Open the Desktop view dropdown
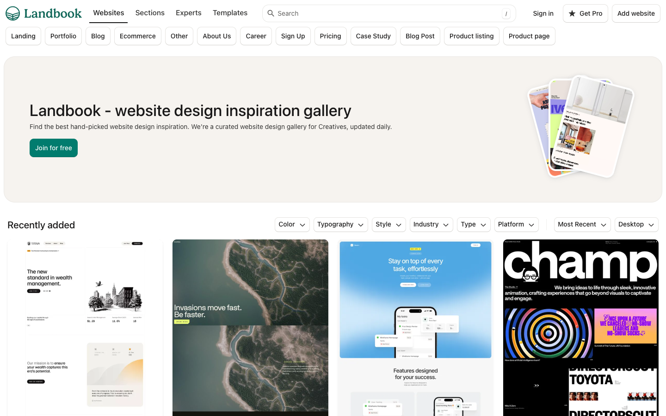The width and height of the screenshot is (666, 416). 636,225
